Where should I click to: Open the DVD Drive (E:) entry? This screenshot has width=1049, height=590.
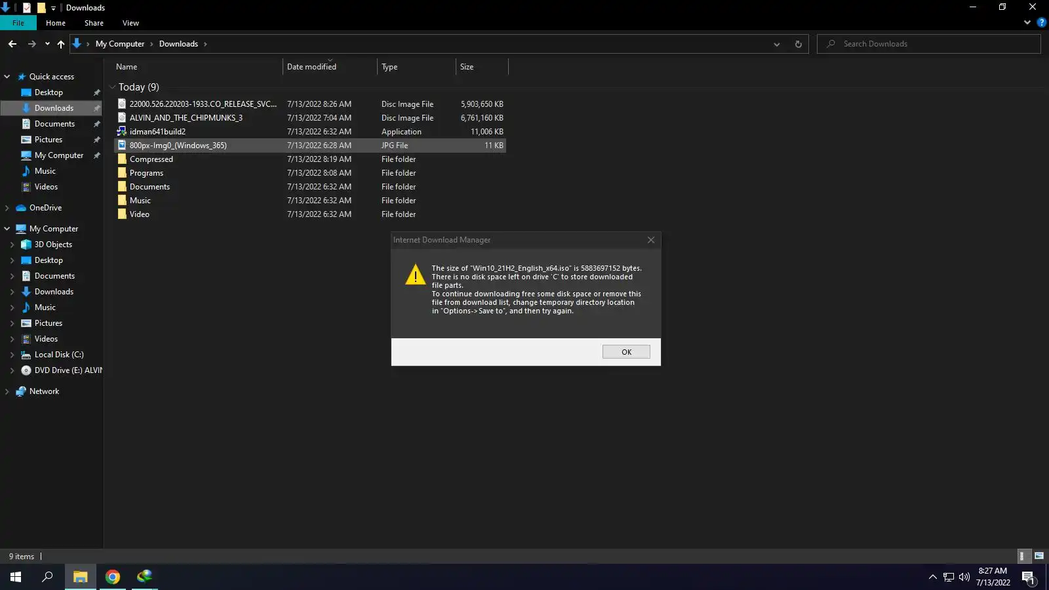[x=68, y=370]
